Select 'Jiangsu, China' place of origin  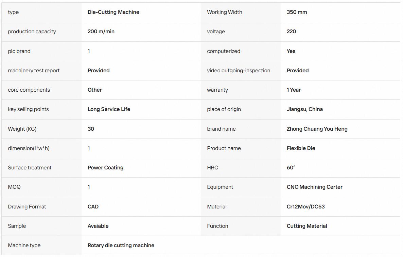(x=304, y=109)
